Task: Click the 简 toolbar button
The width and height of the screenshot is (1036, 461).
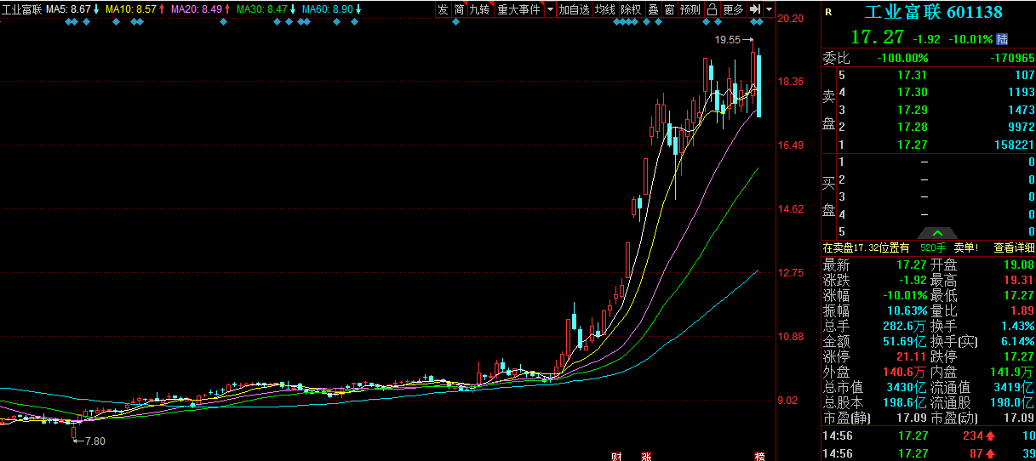Action: tap(460, 9)
